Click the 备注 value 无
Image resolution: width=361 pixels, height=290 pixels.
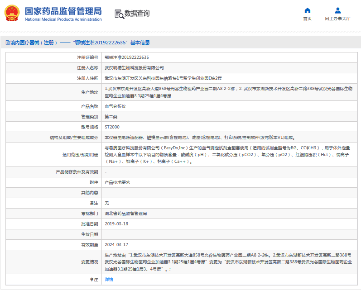(107, 203)
